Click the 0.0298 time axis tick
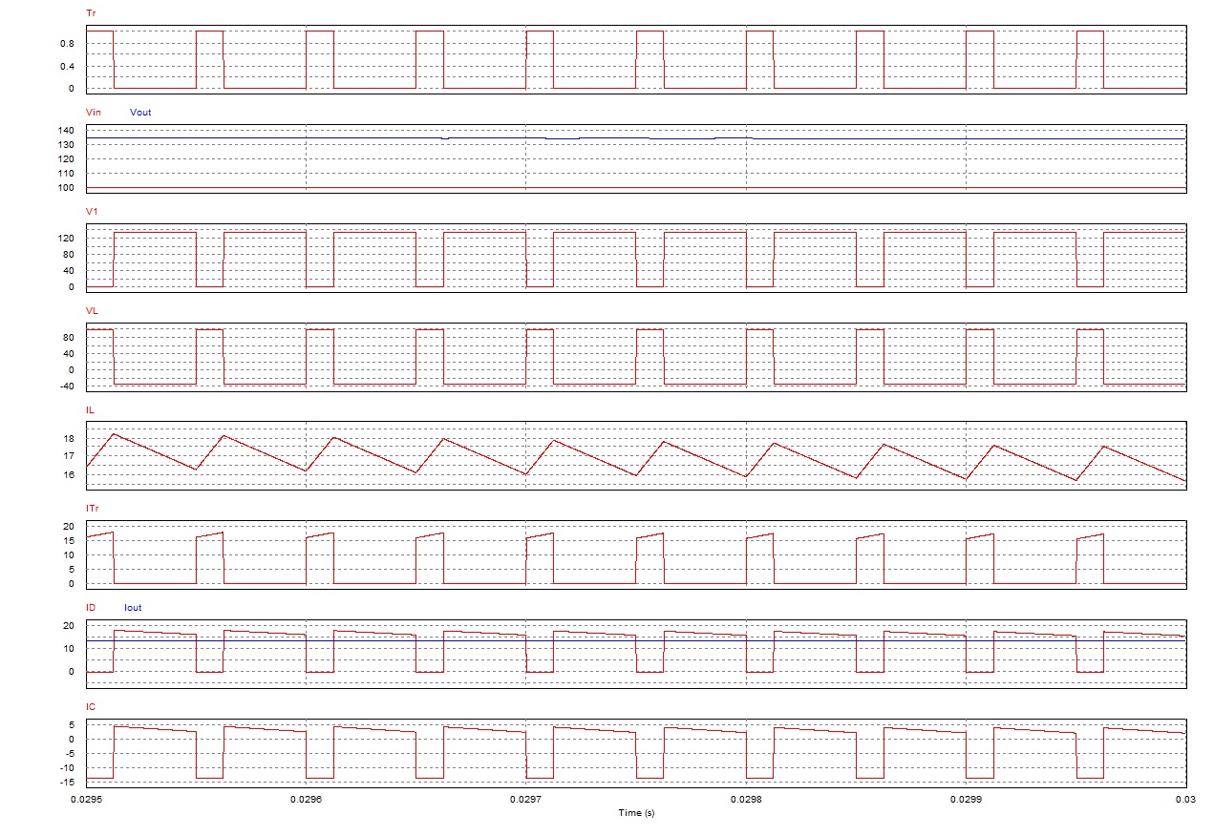The width and height of the screenshot is (1214, 836). pos(746,800)
